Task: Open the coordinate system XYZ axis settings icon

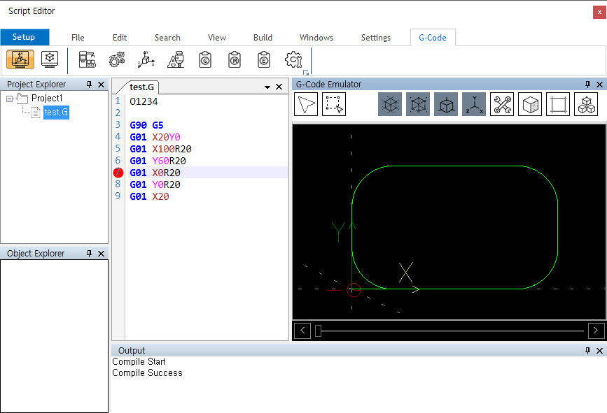Action: coord(146,60)
